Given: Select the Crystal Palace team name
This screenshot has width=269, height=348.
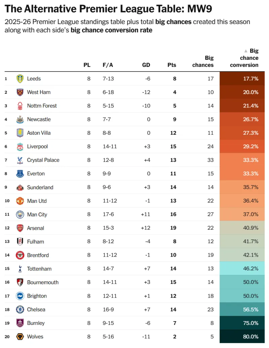Looking at the screenshot, I should coord(43,160).
